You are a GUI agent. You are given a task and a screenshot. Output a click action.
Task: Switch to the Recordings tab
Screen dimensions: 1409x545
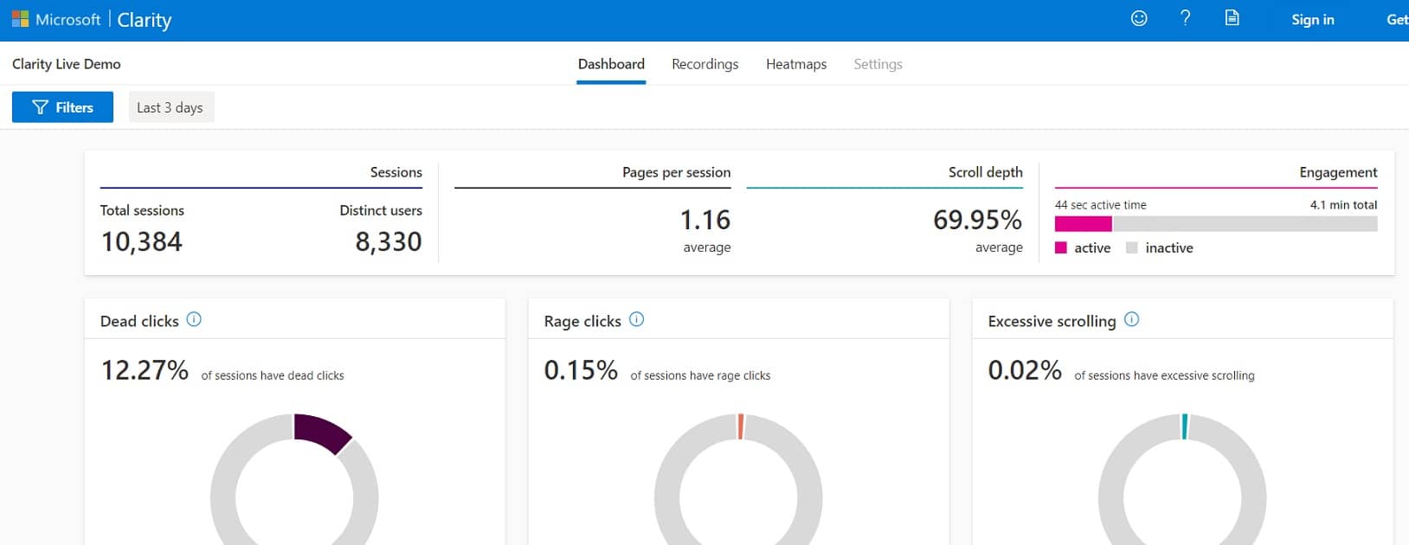[704, 64]
